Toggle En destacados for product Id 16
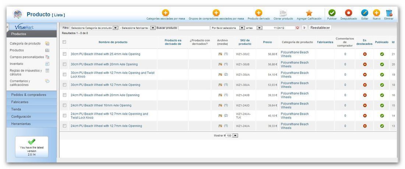The width and height of the screenshot is (405, 169). pos(365,95)
